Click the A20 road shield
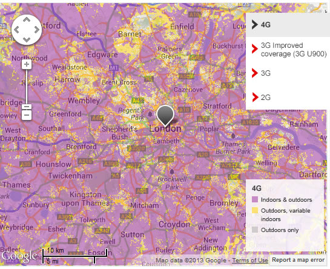Screen dimensions: 330x269 point(203,155)
